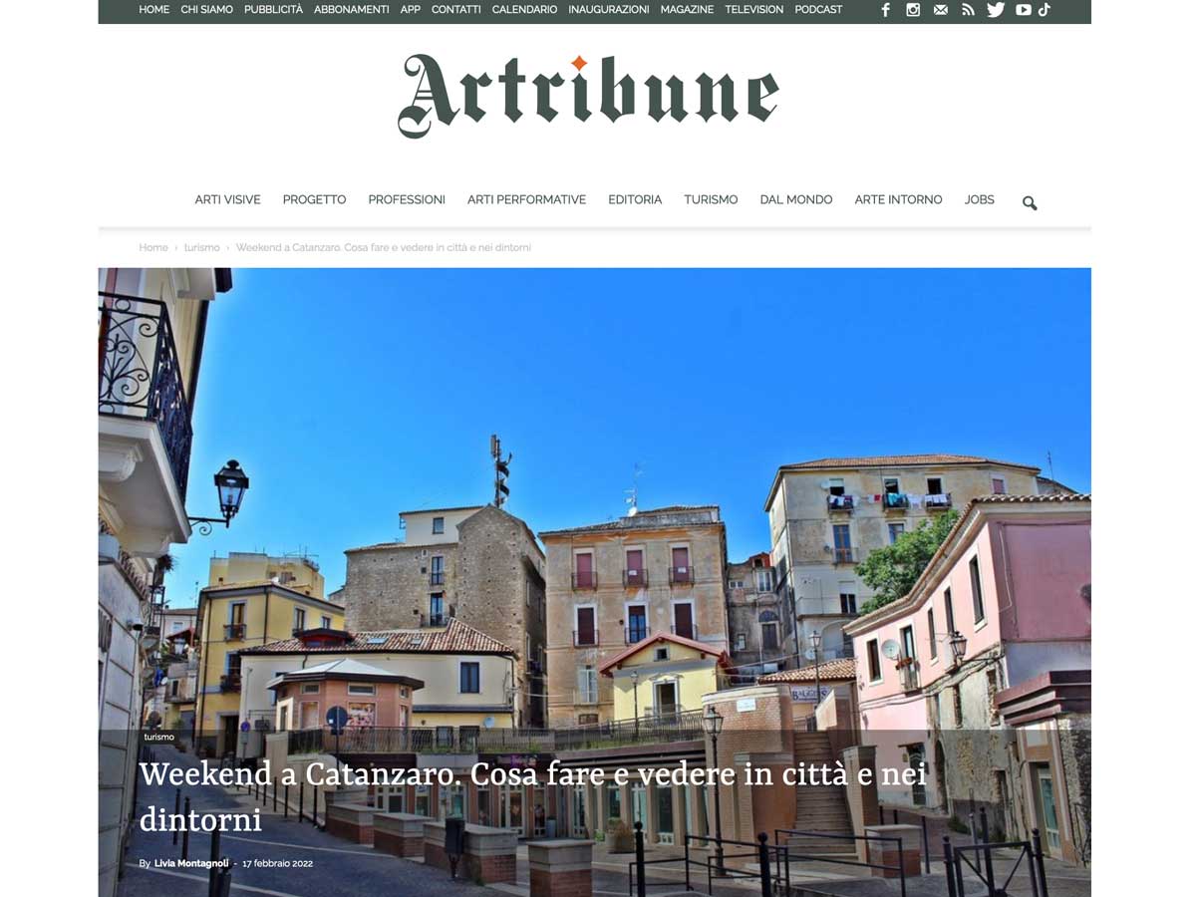The image size is (1196, 897).
Task: Click the date '17 febbraio 2022'
Action: [x=277, y=863]
